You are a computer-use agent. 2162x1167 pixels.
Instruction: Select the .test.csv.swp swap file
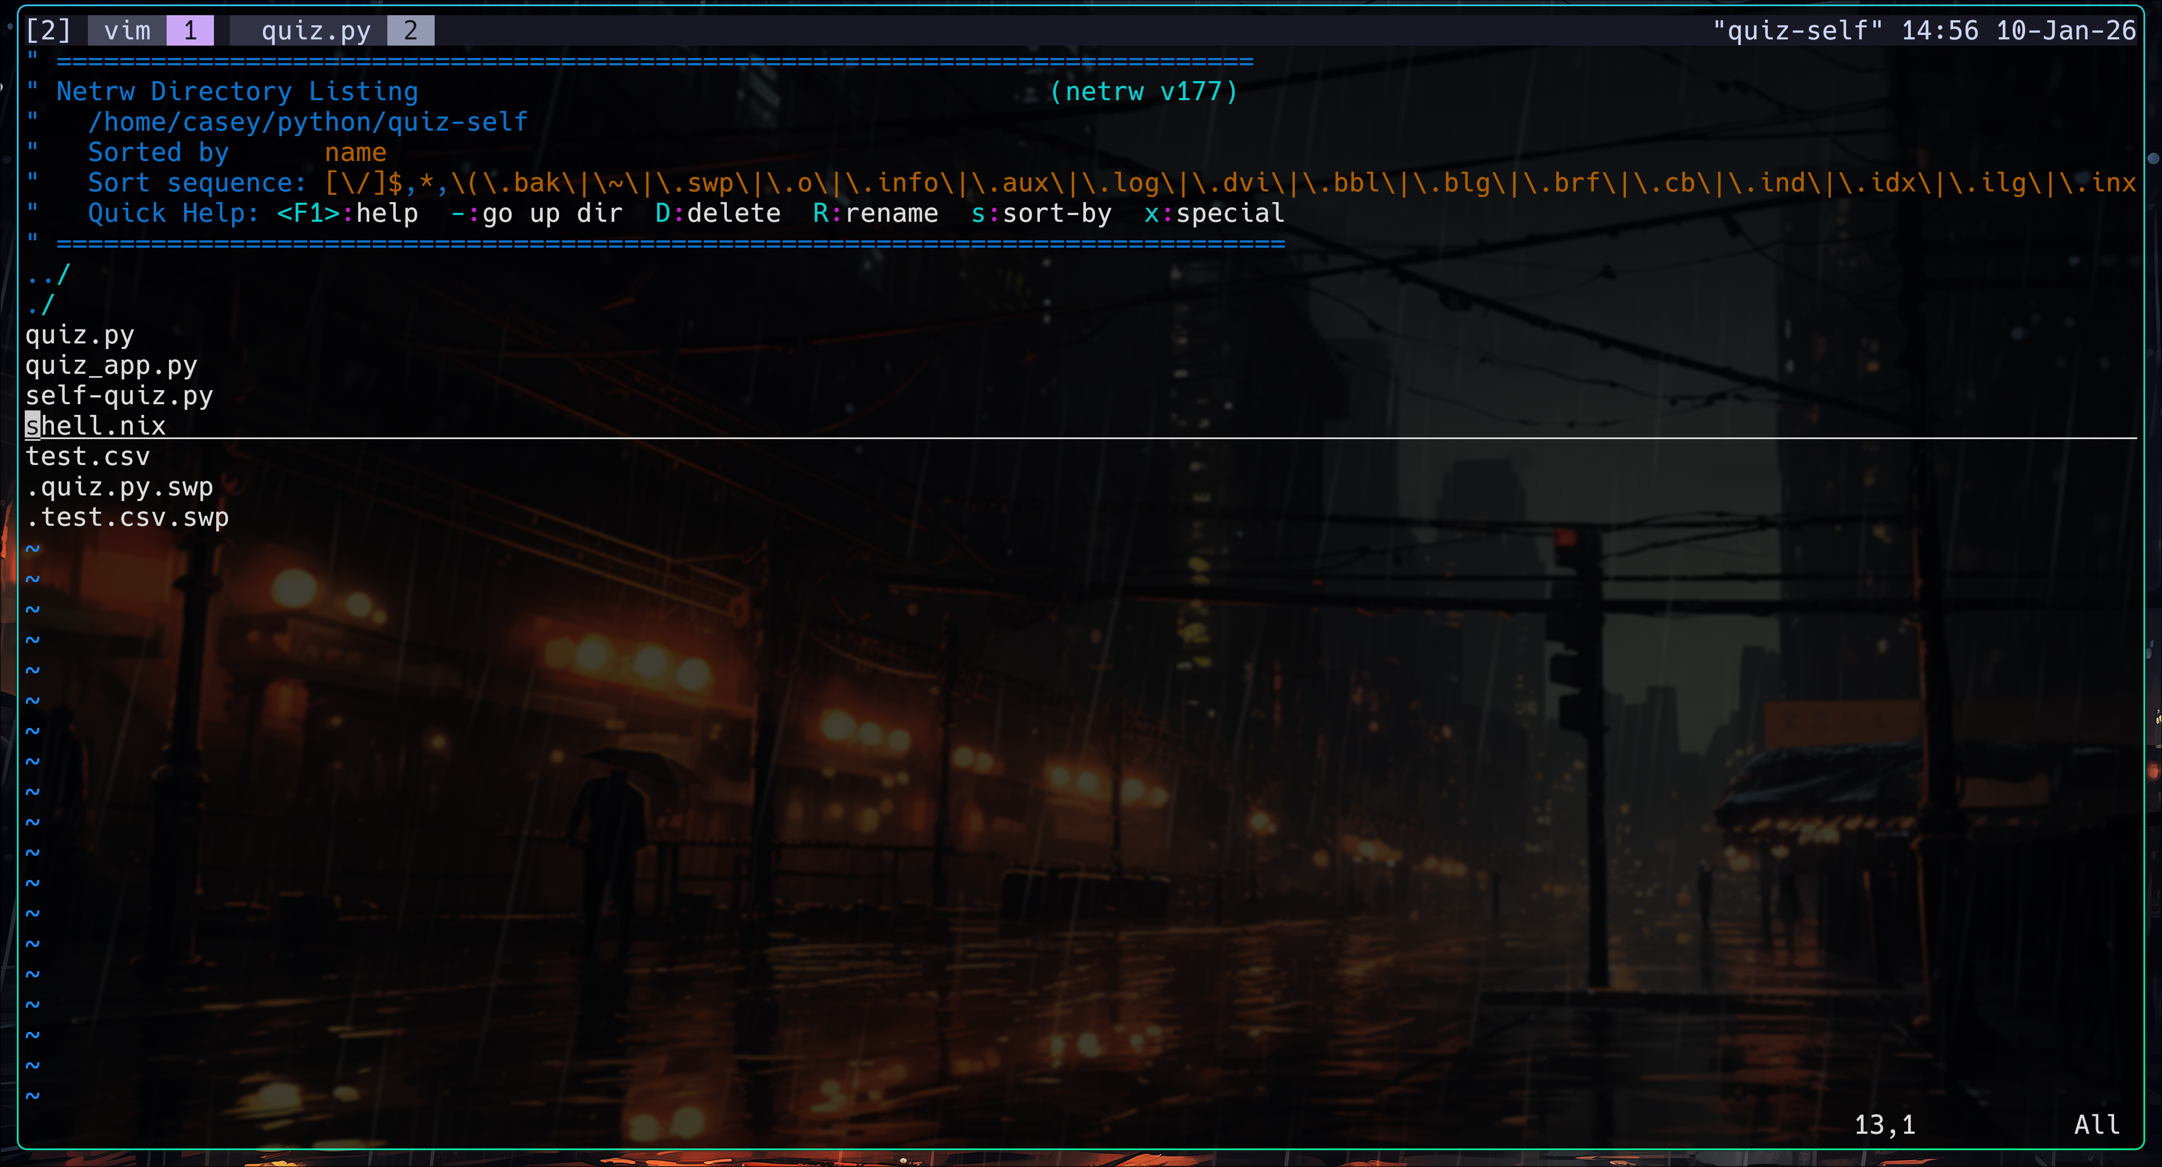point(127,517)
